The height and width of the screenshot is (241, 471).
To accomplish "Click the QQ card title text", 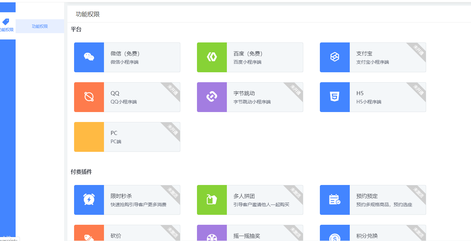I will [x=115, y=93].
